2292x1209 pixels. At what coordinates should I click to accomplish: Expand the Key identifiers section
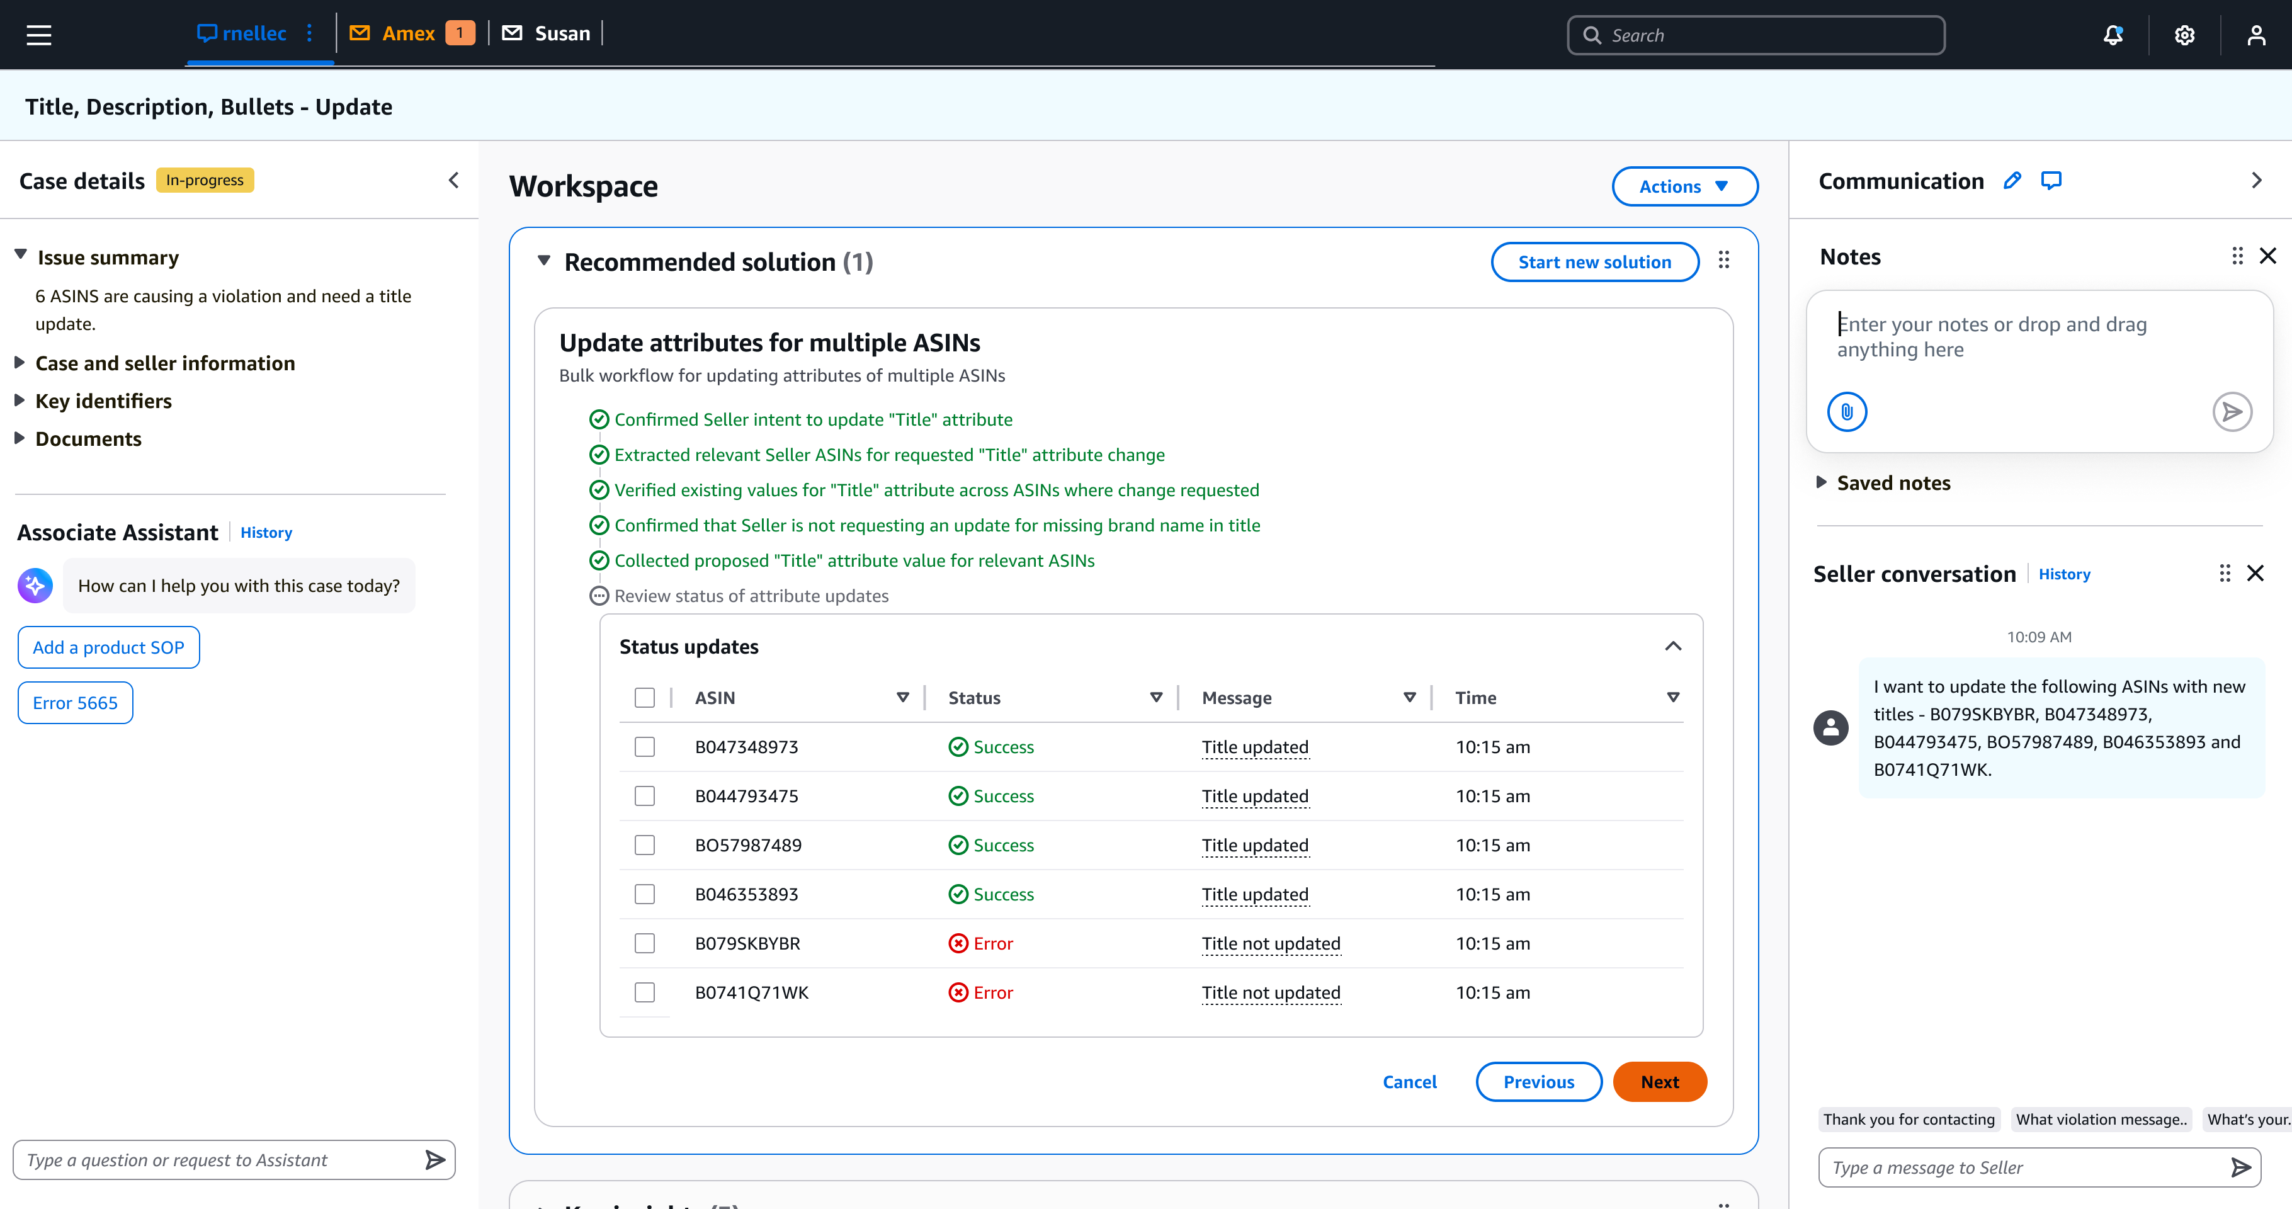point(103,400)
